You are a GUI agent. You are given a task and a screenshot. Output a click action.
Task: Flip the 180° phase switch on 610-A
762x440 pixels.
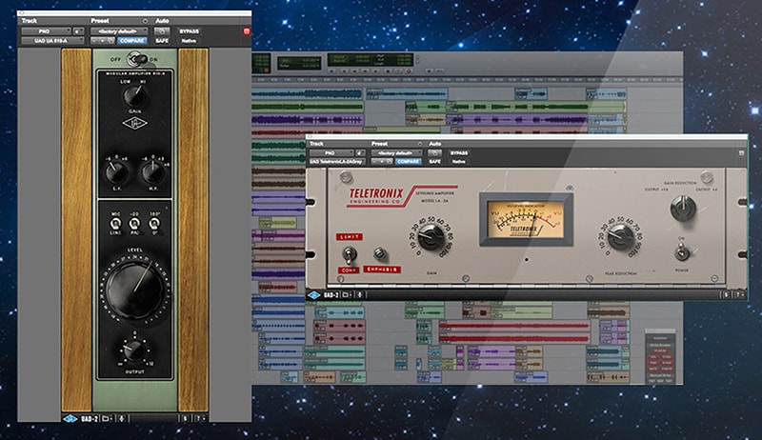point(154,224)
